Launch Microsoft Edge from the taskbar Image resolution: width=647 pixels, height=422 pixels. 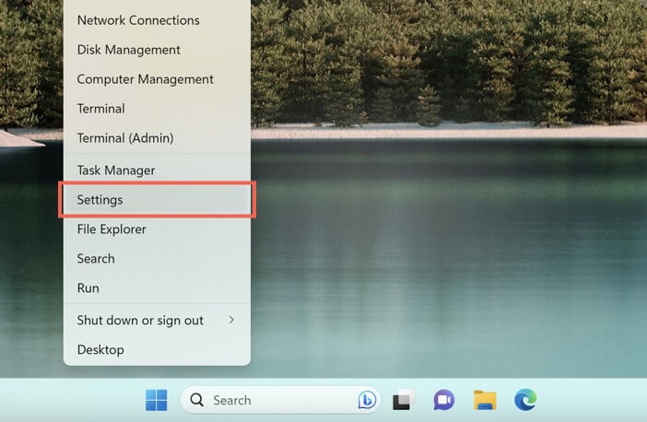(525, 400)
